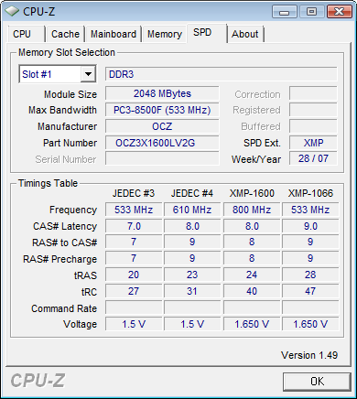Click the Version 1.49 label
The height and width of the screenshot is (399, 357).
(x=309, y=355)
